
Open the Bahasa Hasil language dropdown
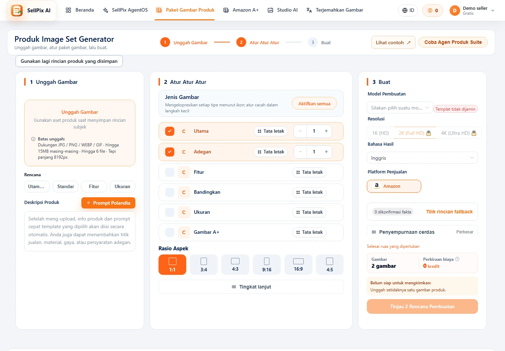coord(422,158)
